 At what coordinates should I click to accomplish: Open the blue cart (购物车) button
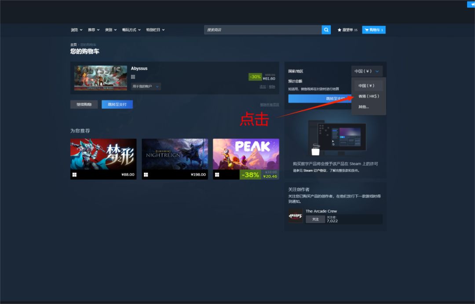(374, 30)
